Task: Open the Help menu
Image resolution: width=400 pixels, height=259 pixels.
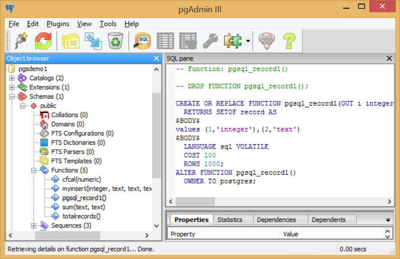Action: (x=132, y=24)
